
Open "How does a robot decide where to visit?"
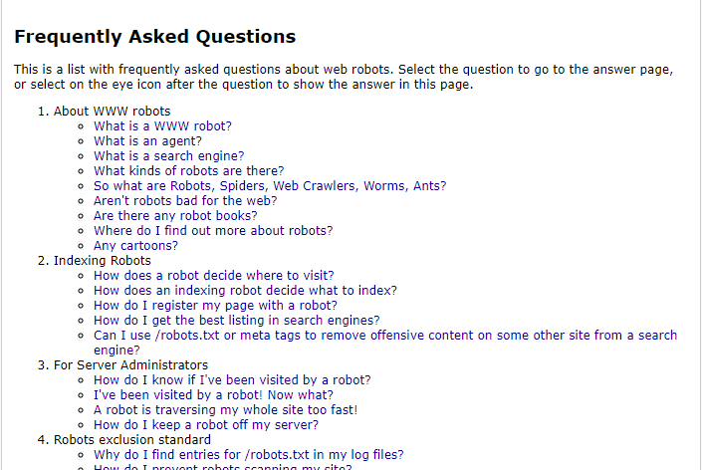(213, 276)
